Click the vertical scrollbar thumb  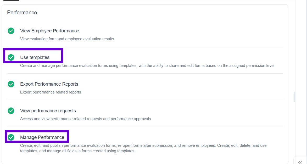(x=294, y=97)
